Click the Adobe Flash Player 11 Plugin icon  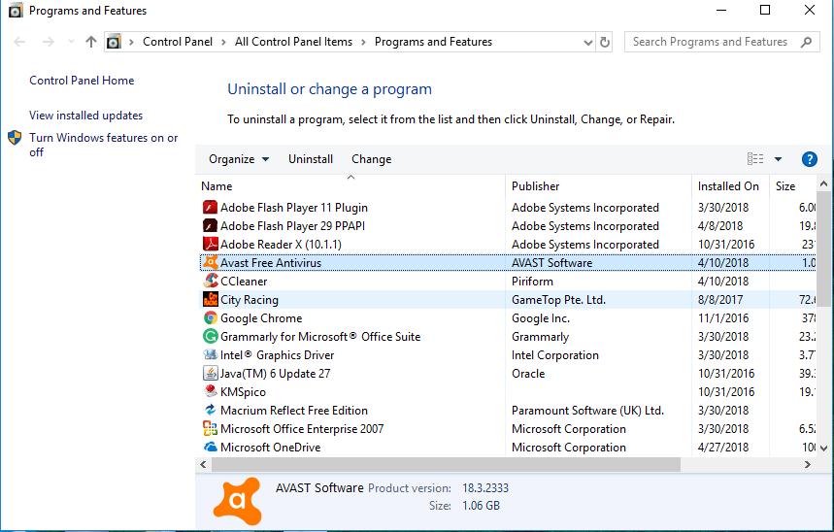point(210,207)
